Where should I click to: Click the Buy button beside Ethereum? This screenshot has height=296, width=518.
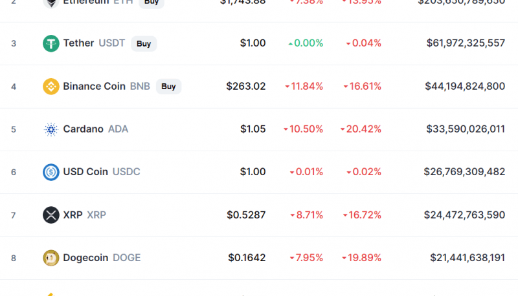[x=152, y=3]
